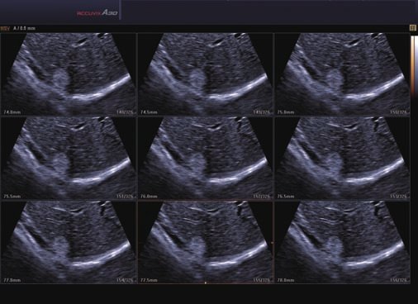Screen dimensions: 418x304
Task: Click the layout icon at top right
Action: [412, 28]
